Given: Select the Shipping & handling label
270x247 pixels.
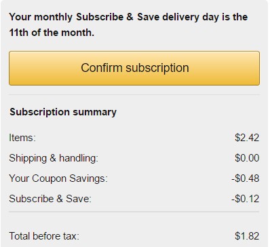Looking at the screenshot, I should (54, 158).
